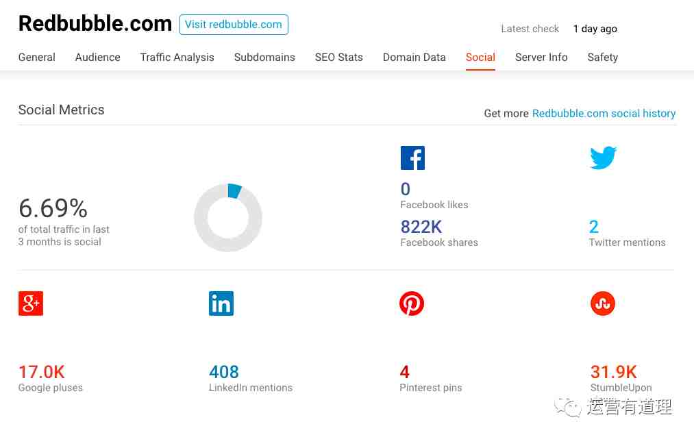
Task: Click the 'Twitter mentions' label
Action: pos(627,242)
